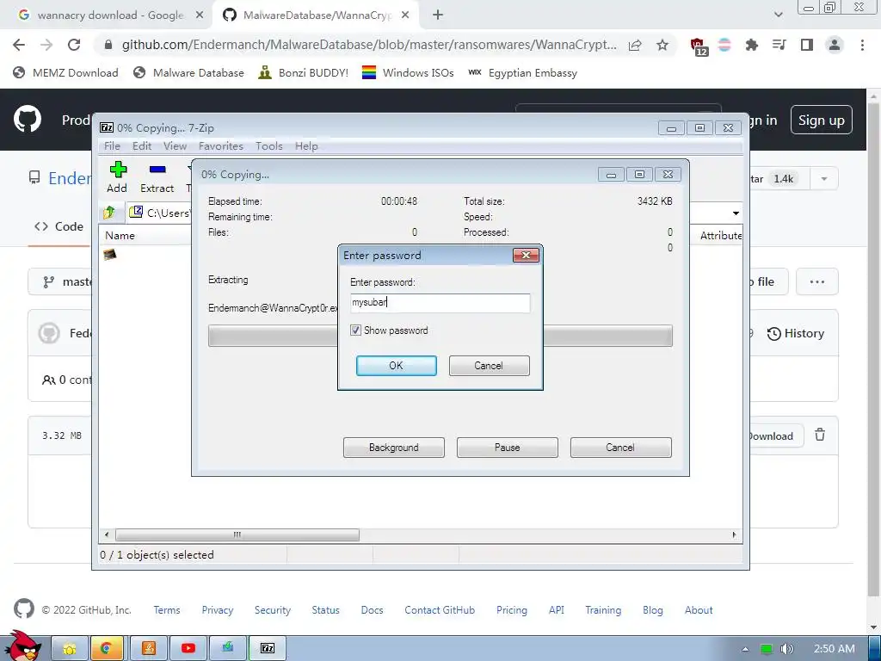Toggle Chrome side panel icon
The height and width of the screenshot is (661, 881).
[807, 45]
